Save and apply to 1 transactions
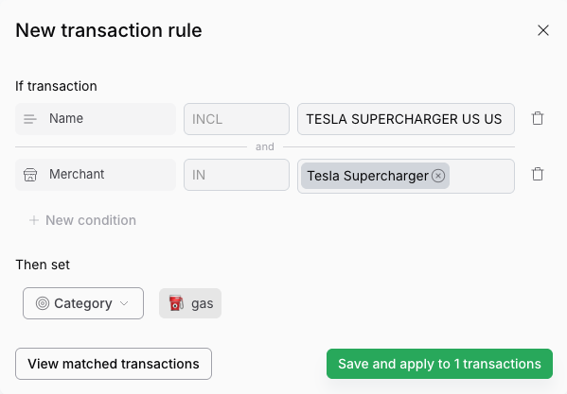 click(439, 364)
